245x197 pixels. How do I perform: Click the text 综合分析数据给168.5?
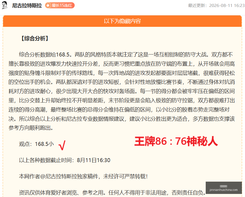[x=44, y=54]
